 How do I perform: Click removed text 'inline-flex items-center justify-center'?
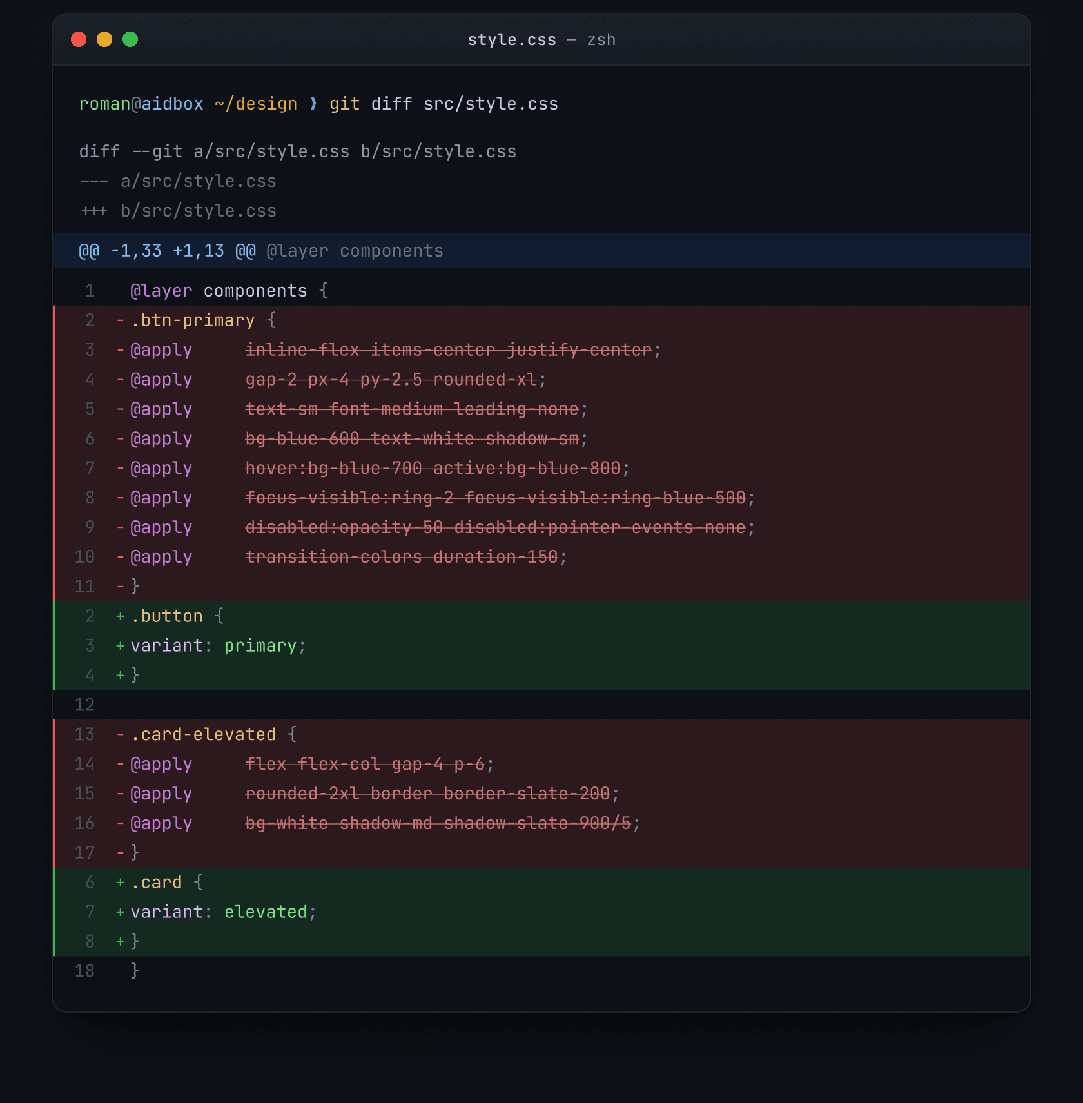[449, 350]
